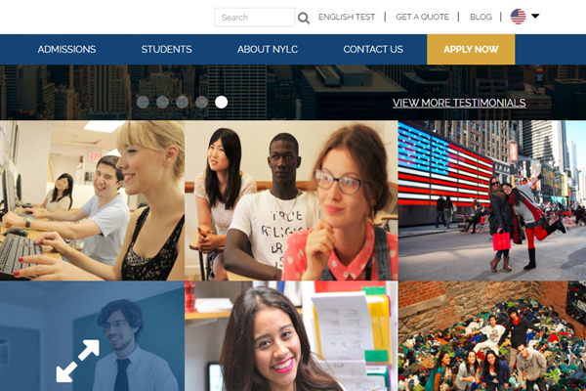Open the Students menu
Image resolution: width=586 pixels, height=391 pixels.
tap(166, 50)
